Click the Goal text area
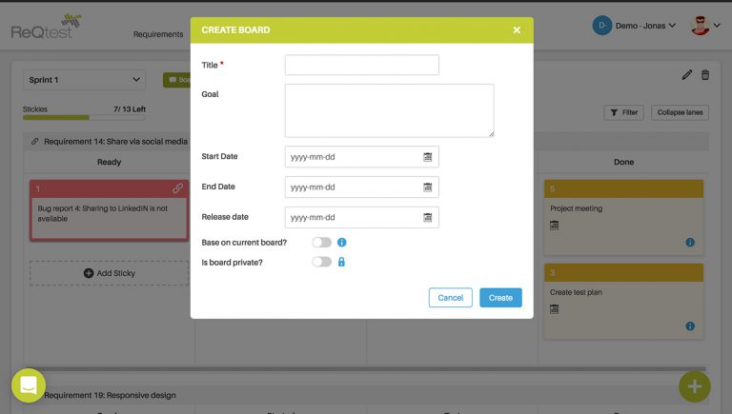 click(x=389, y=110)
